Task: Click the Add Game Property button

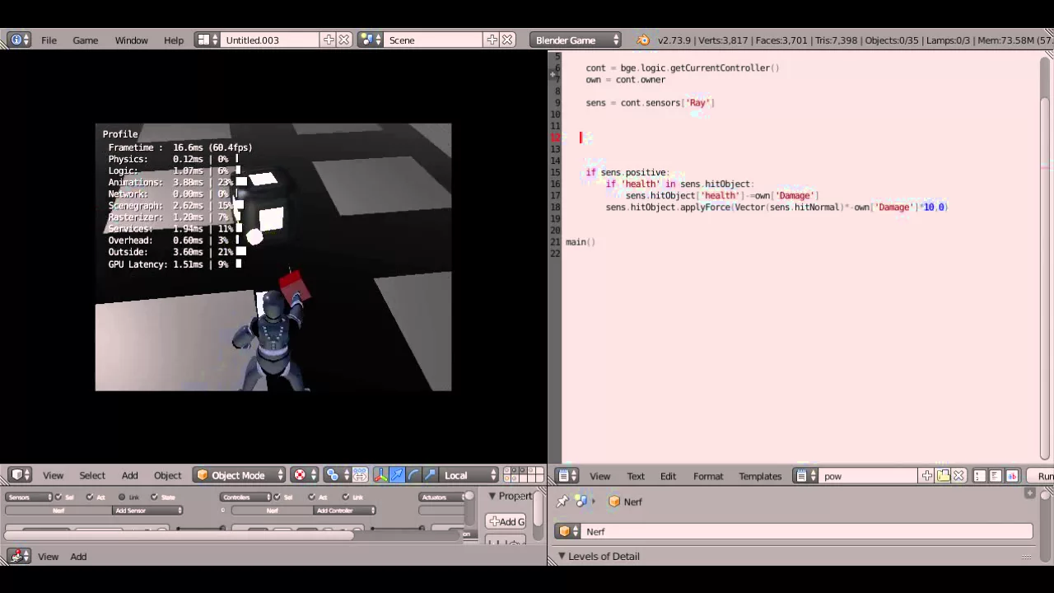Action: point(506,521)
